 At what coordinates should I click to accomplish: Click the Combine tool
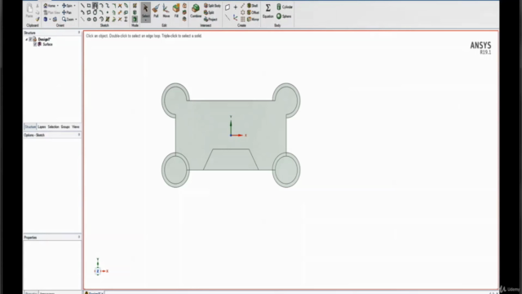point(196,11)
